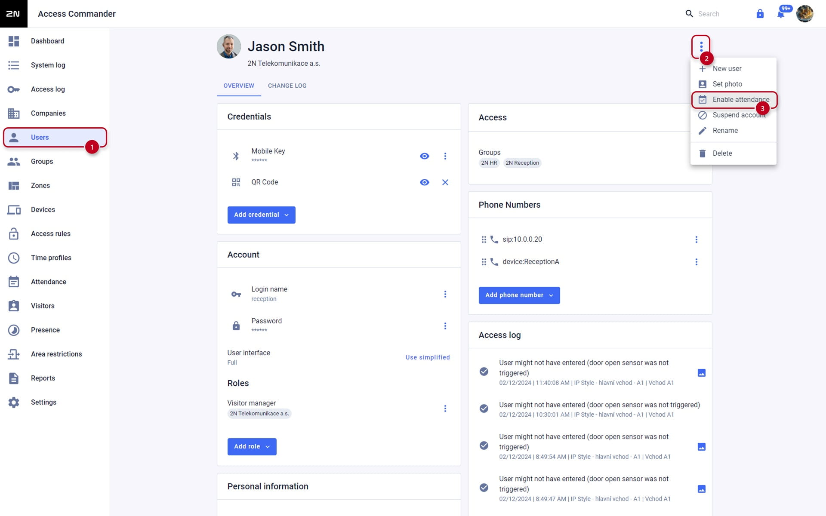Screen dimensions: 826x516
Task: Open Area restrictions icon
Action: click(14, 354)
